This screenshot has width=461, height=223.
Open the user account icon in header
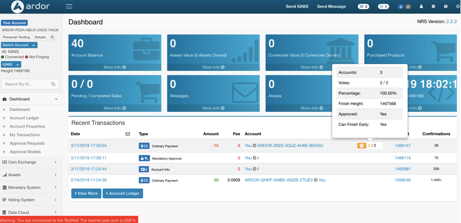[x=421, y=6]
